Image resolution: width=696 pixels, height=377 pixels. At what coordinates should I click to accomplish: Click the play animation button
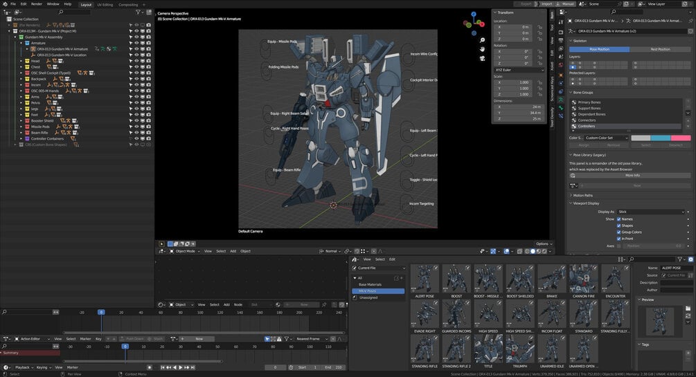tap(181, 367)
